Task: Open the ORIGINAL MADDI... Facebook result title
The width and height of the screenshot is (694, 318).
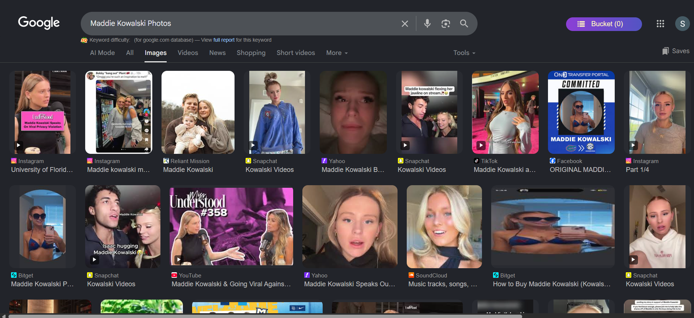Action: [x=580, y=170]
